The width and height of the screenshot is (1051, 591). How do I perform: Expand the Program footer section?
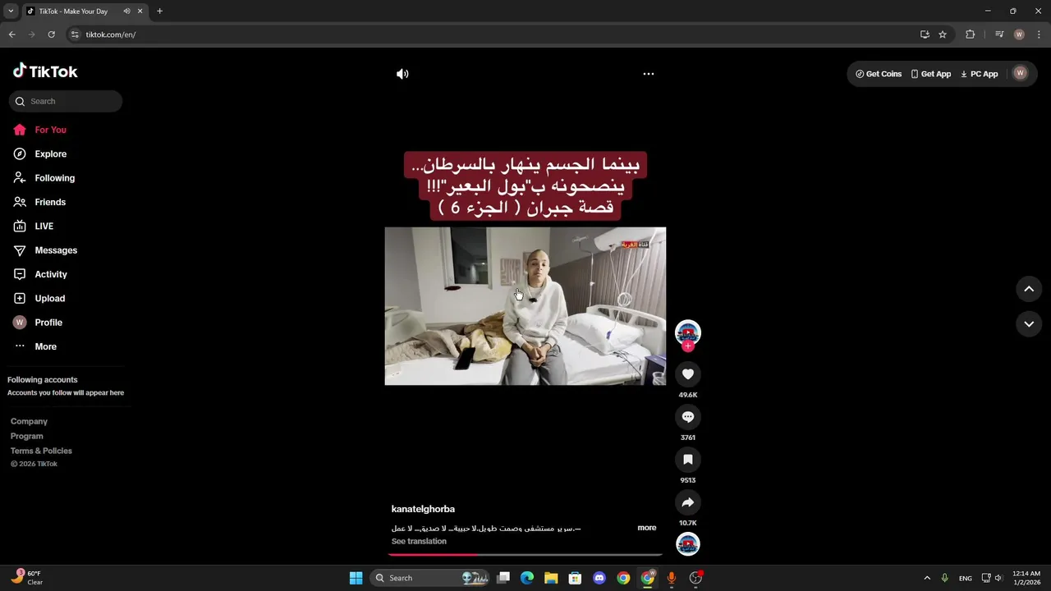tap(27, 436)
